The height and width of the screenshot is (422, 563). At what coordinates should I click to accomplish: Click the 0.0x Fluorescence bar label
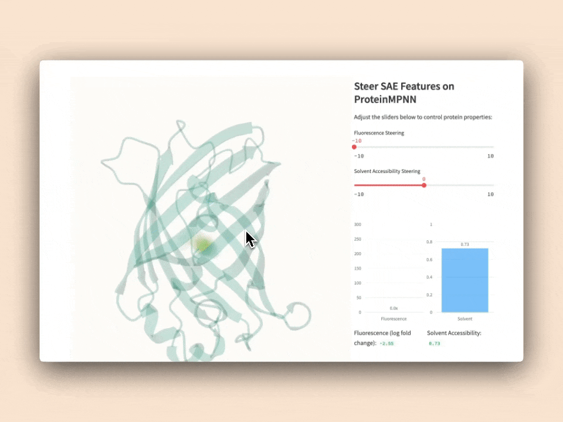click(x=394, y=308)
